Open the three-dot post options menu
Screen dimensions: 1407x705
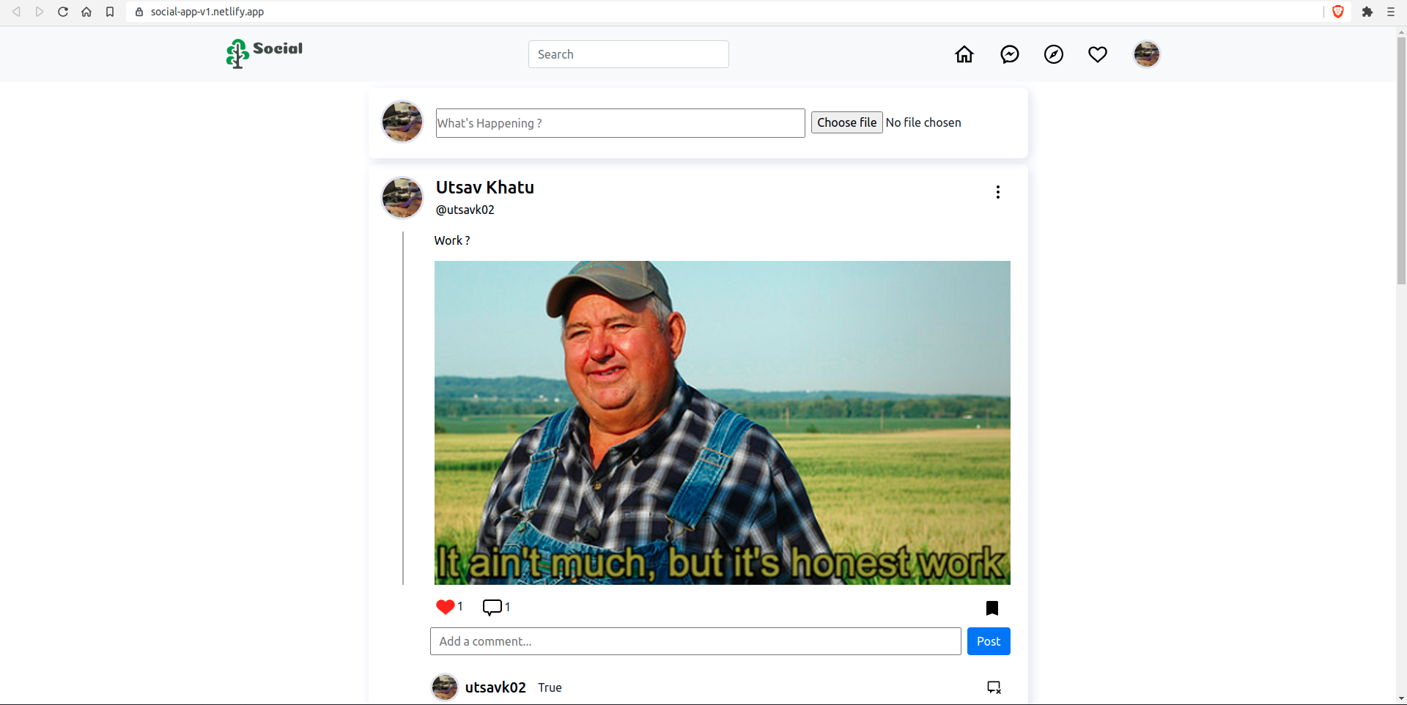[998, 192]
